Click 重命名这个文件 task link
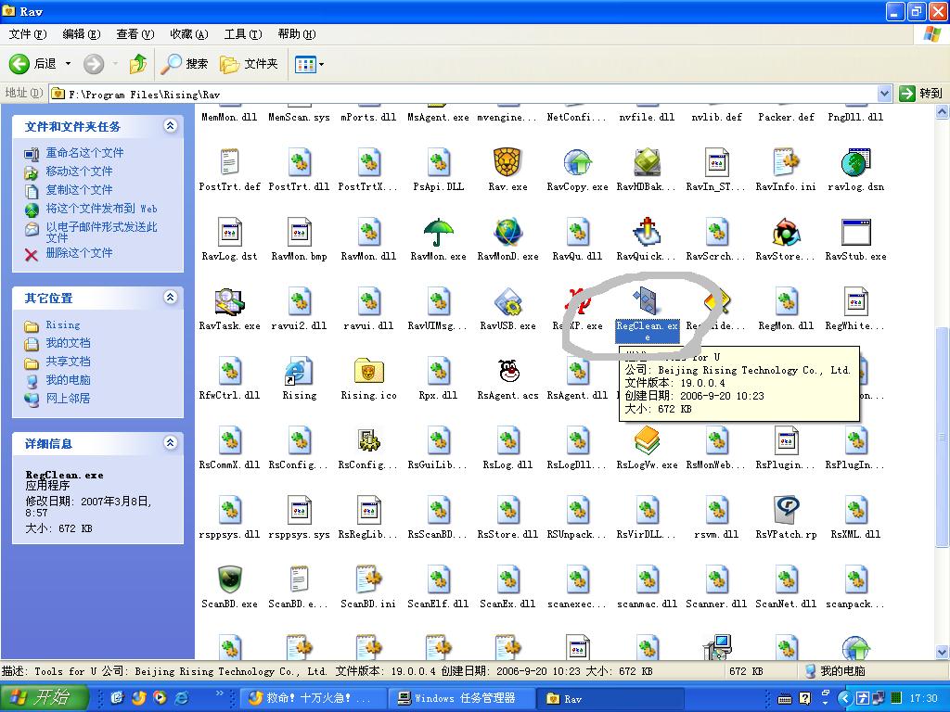This screenshot has width=950, height=712. pyautogui.click(x=84, y=153)
